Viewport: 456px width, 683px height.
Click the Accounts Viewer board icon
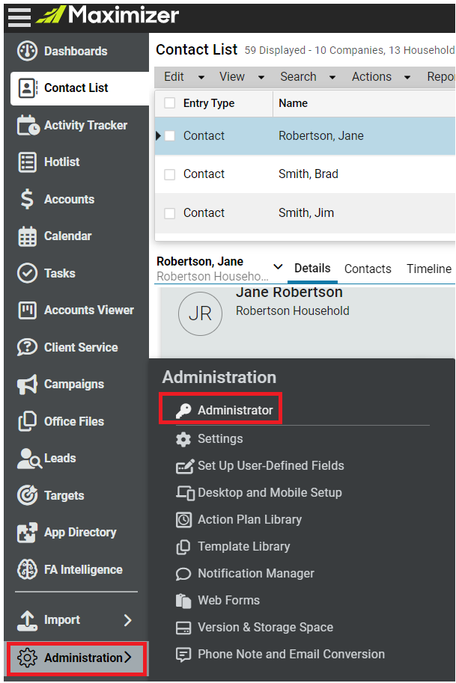point(28,310)
